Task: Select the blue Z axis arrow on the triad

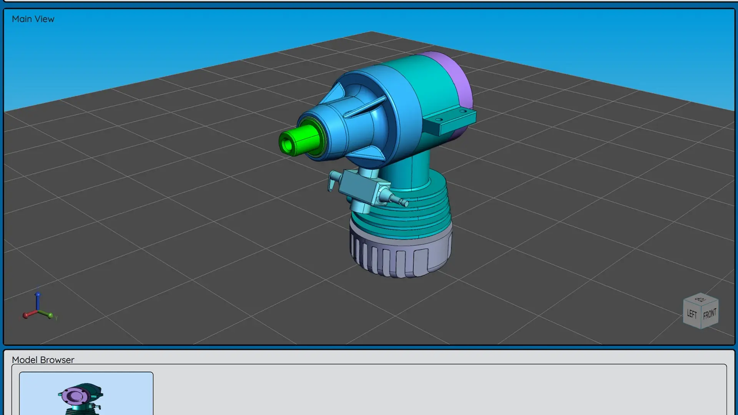Action: tap(38, 294)
